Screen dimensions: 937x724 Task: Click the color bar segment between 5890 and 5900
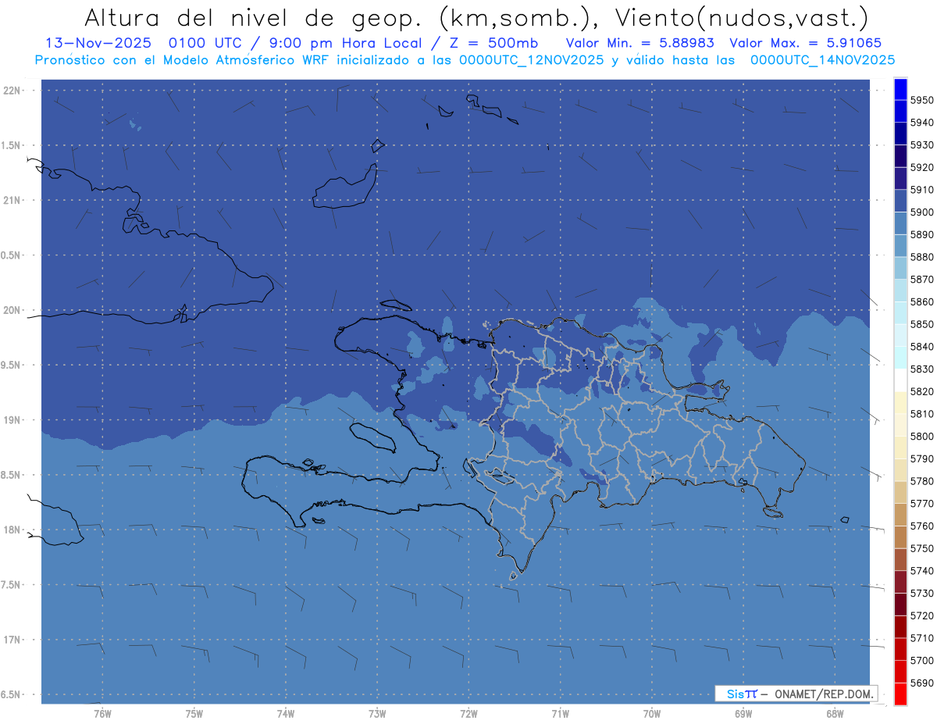(x=900, y=223)
